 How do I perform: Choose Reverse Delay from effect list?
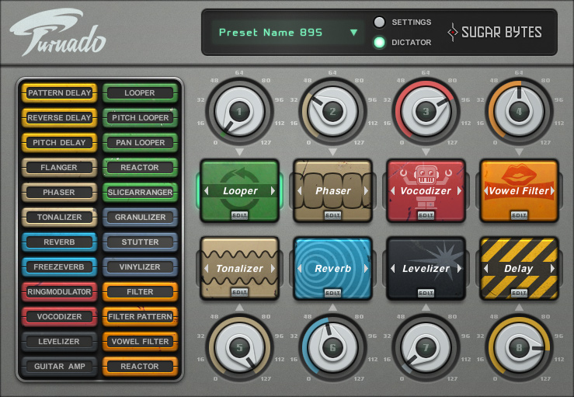click(59, 117)
